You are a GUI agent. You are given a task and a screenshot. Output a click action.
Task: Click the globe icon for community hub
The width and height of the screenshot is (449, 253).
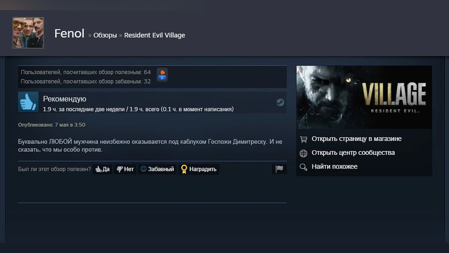click(303, 153)
